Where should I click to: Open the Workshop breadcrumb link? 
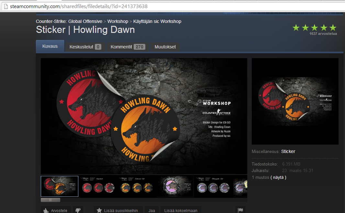click(117, 21)
